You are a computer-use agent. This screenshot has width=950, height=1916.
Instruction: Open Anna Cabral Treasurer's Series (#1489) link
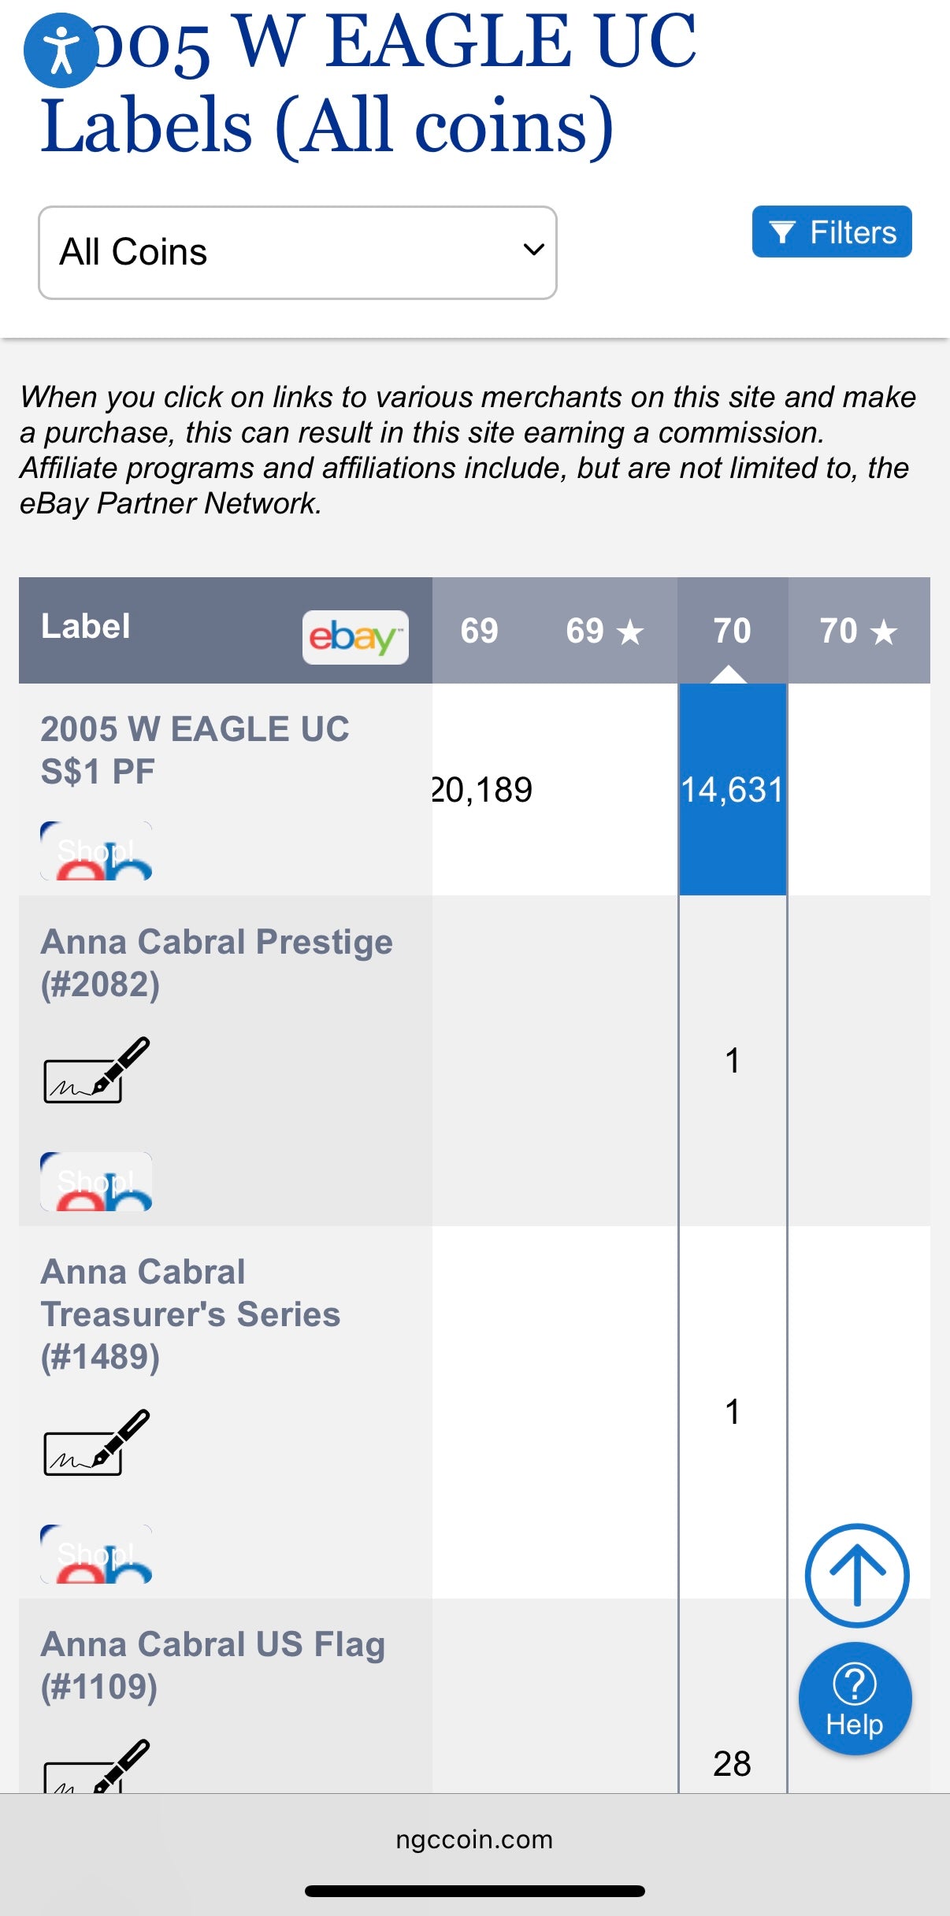pos(190,1314)
